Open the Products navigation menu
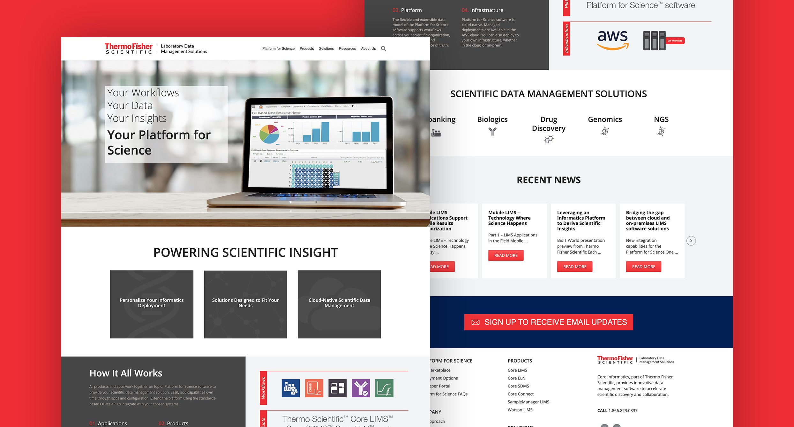 click(306, 48)
